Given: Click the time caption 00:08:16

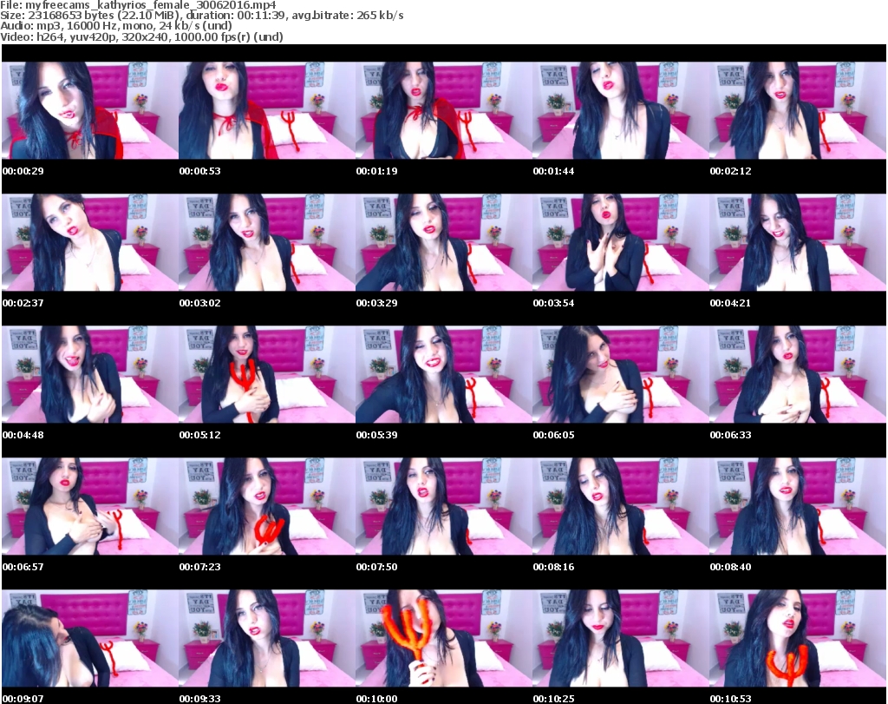Looking at the screenshot, I should tap(553, 567).
